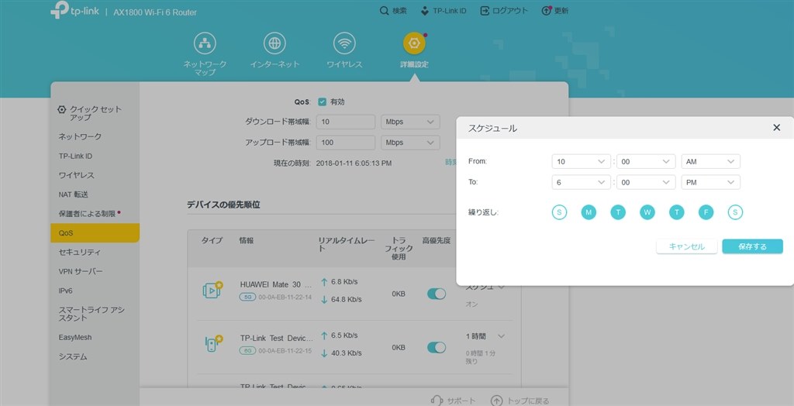This screenshot has width=794, height=406.
Task: Click the support headset icon
Action: [x=437, y=401]
